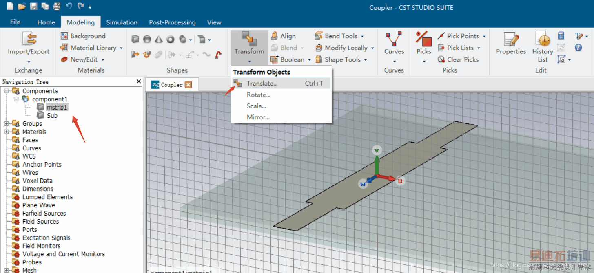Redo the last undone action
The width and height of the screenshot is (594, 273).
[x=81, y=6]
